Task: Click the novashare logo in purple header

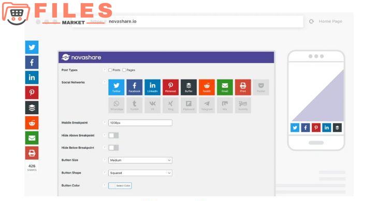Action: click(81, 57)
